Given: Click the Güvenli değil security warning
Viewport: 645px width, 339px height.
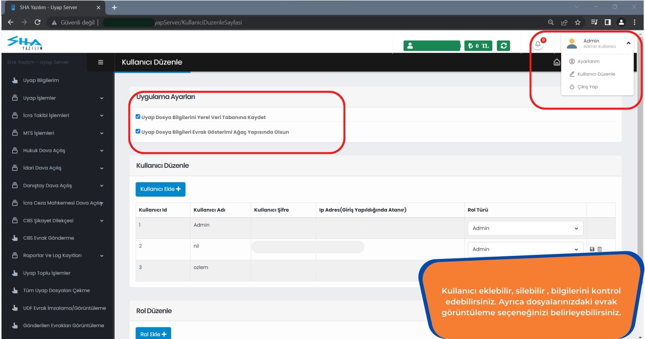Looking at the screenshot, I should pos(73,22).
